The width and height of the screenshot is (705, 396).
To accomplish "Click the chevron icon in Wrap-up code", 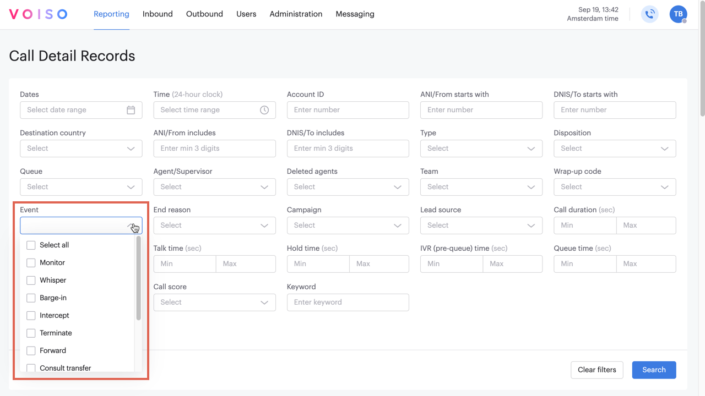I will coord(664,187).
